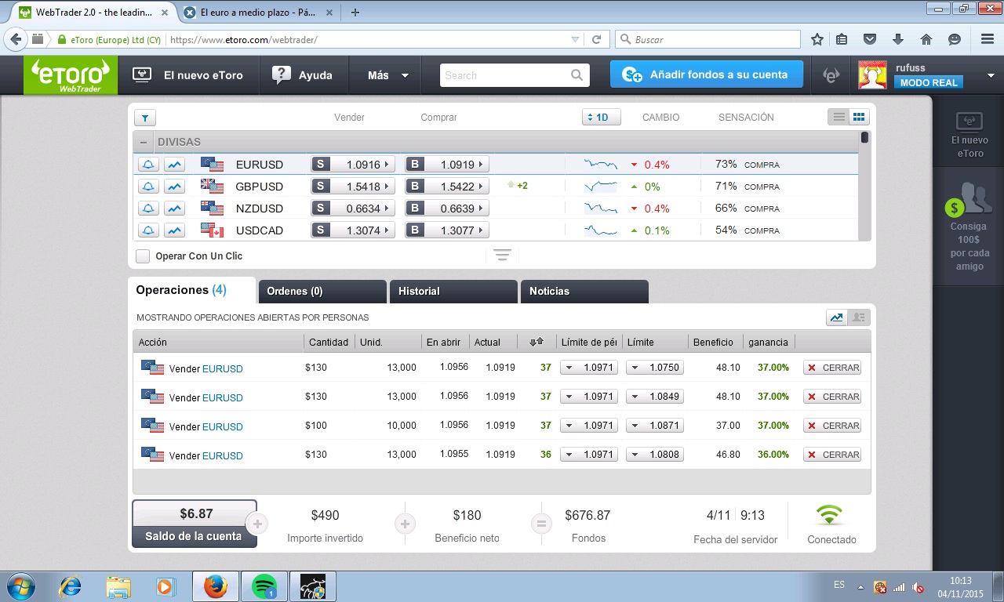Switch to the Ordenes (0) tab

[322, 292]
